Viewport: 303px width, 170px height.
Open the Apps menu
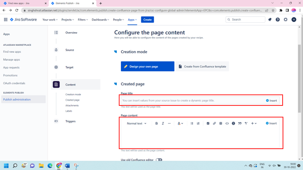point(132,19)
